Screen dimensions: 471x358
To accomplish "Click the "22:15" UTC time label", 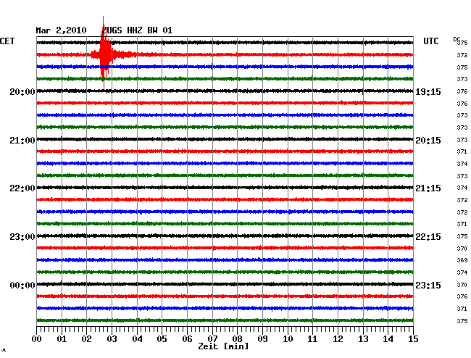I will coord(428,237).
